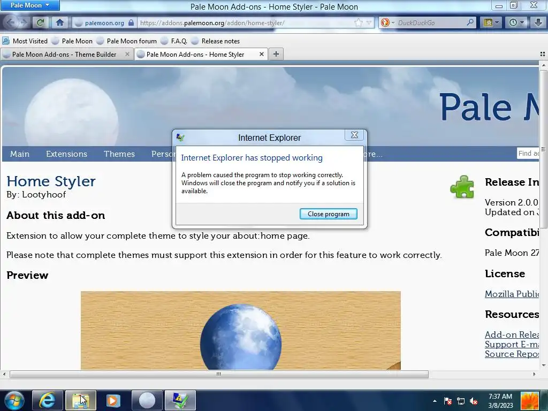Reload the current page
The image size is (548, 411).
point(40,22)
